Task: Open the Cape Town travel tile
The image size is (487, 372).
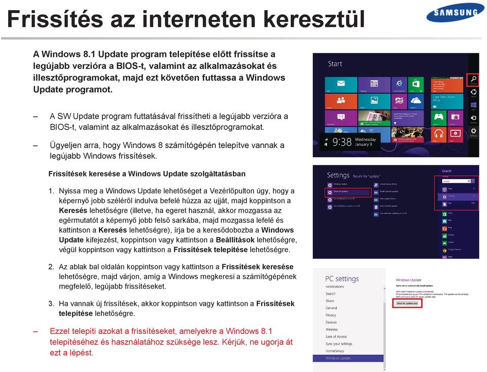Action: [447, 102]
